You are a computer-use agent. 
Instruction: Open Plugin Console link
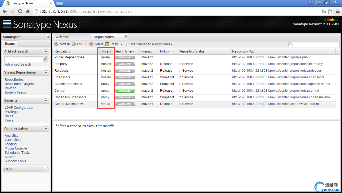tap(16, 148)
